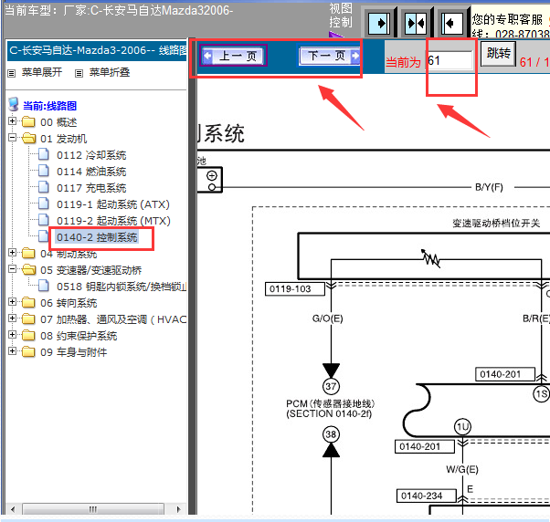Screen dimensions: 550x522
Task: Open 0117 充电系统 document
Action: [91, 188]
